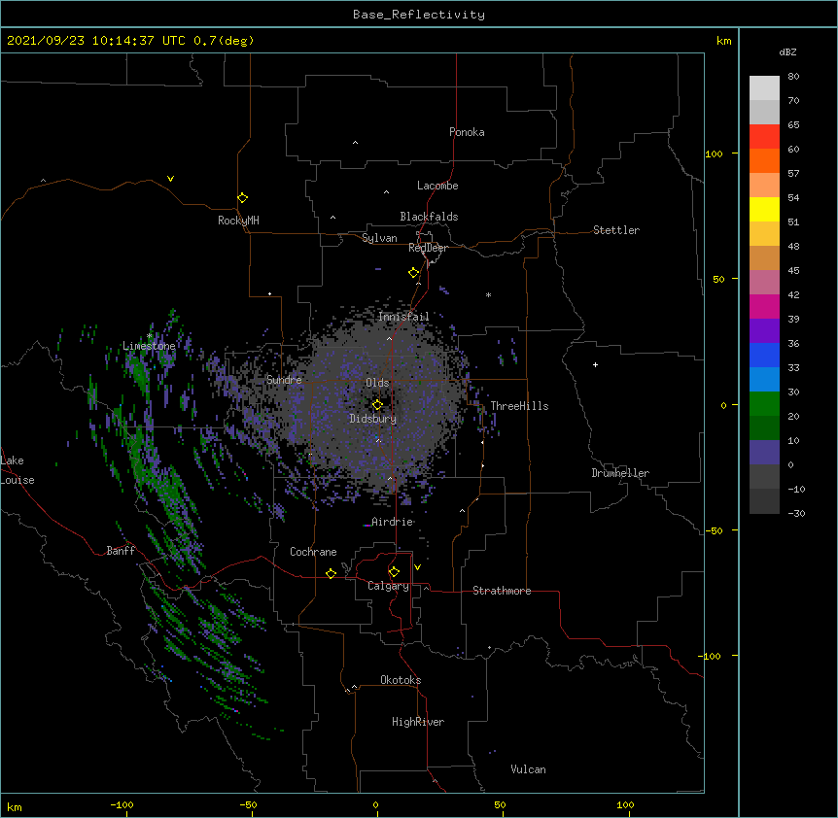838x818 pixels.
Task: Click the RockyMH label
Action: pos(238,221)
